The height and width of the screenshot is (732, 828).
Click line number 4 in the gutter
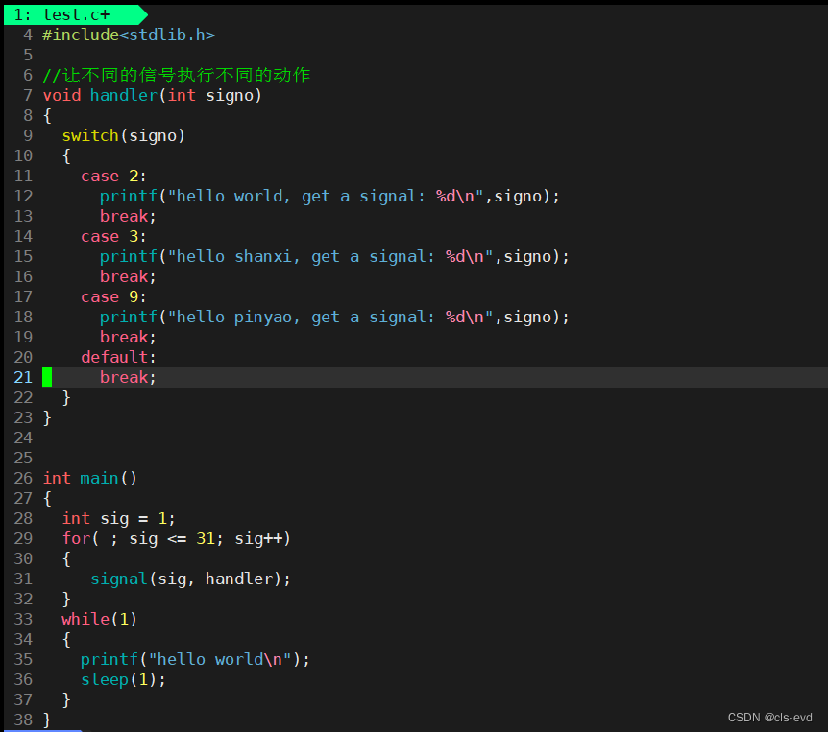[x=28, y=35]
